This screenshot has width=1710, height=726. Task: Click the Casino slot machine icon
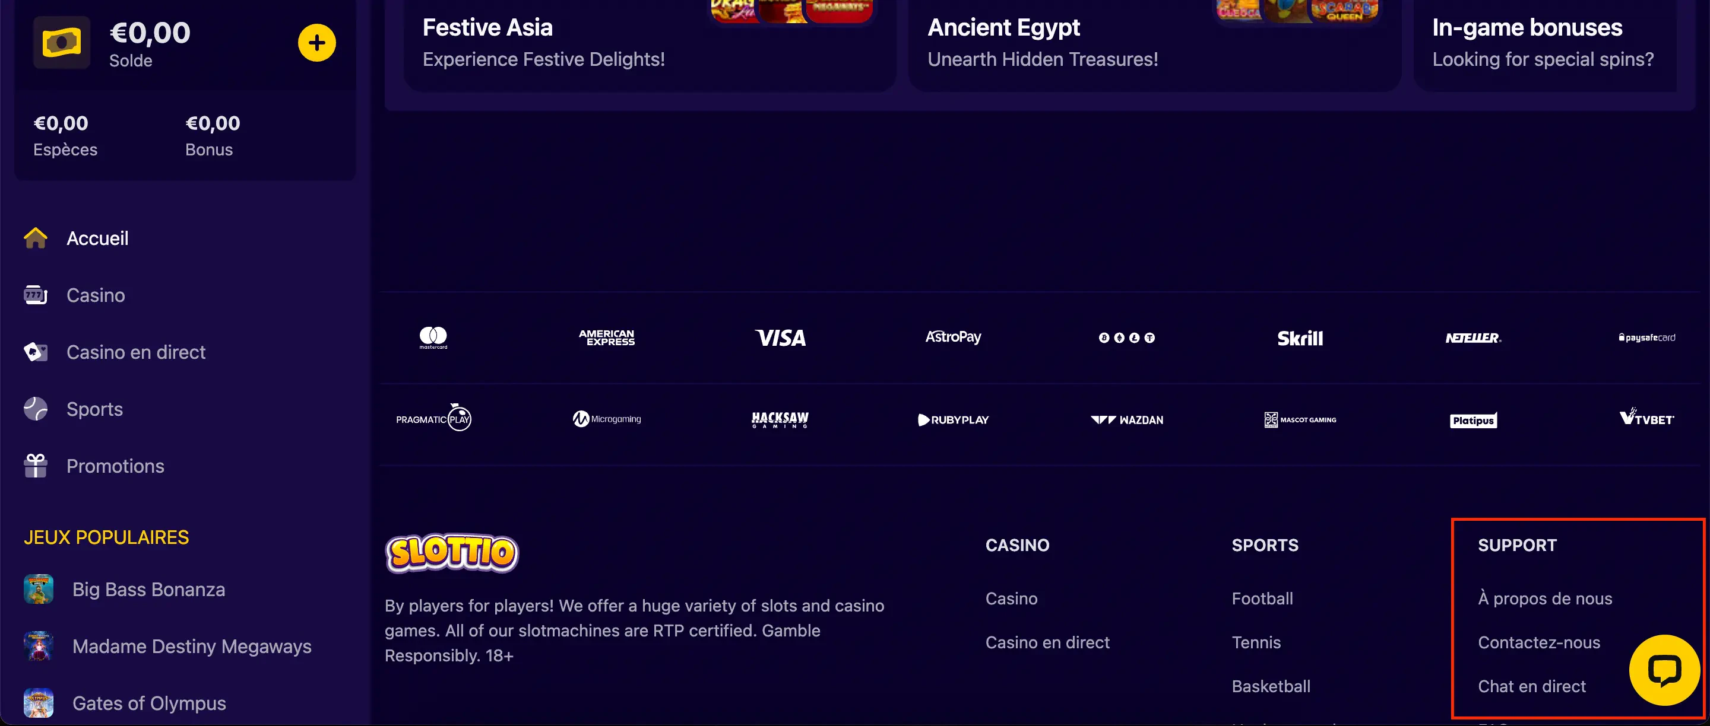click(36, 295)
